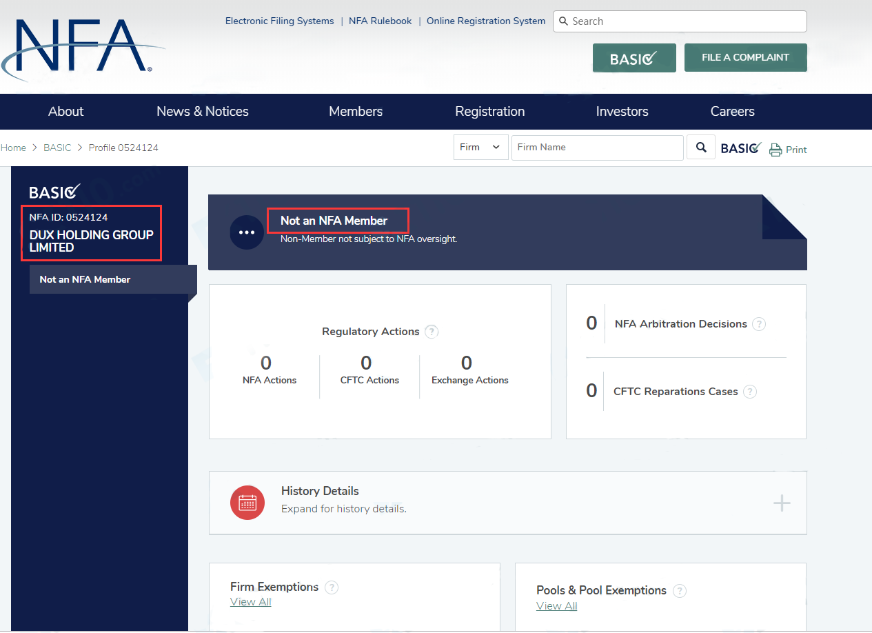Click help icon next to Regulatory Actions
Image resolution: width=872 pixels, height=633 pixels.
click(x=432, y=332)
